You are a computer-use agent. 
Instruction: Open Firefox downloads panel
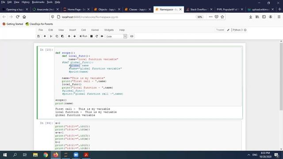coord(251,17)
